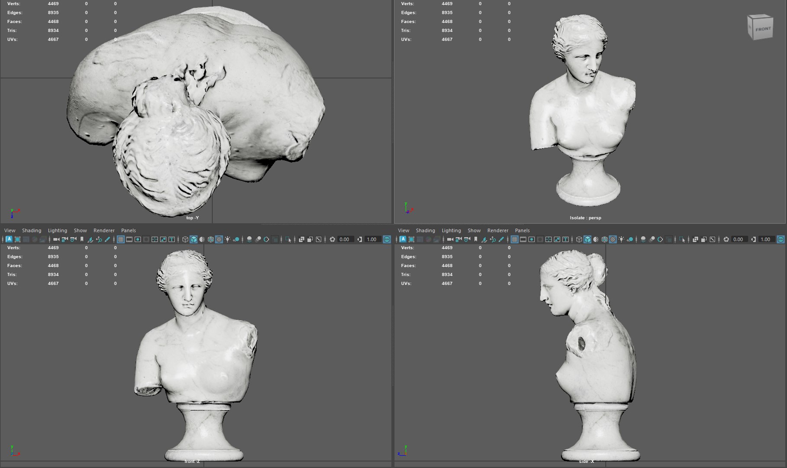
Task: Click the 'top -Y' viewport label
Action: click(192, 218)
